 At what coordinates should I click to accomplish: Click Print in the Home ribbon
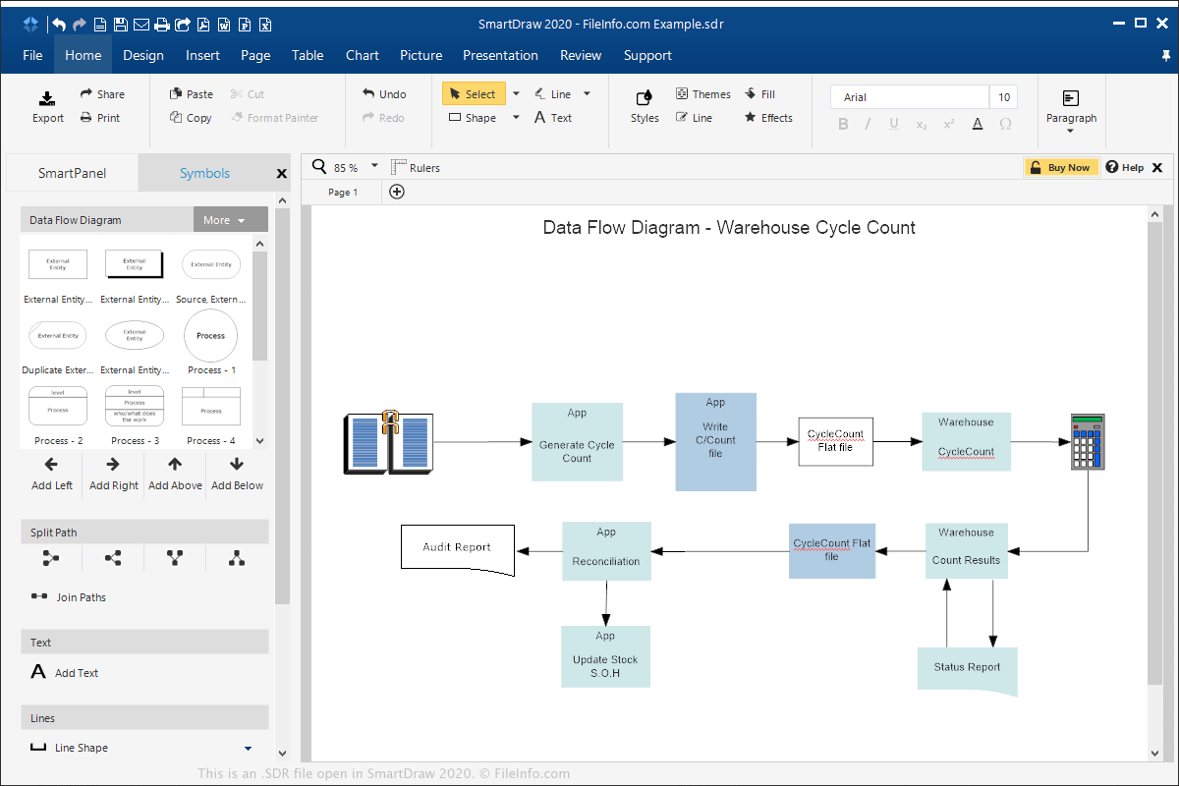click(x=100, y=118)
